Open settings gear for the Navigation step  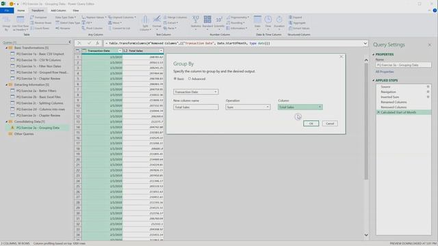click(x=428, y=92)
